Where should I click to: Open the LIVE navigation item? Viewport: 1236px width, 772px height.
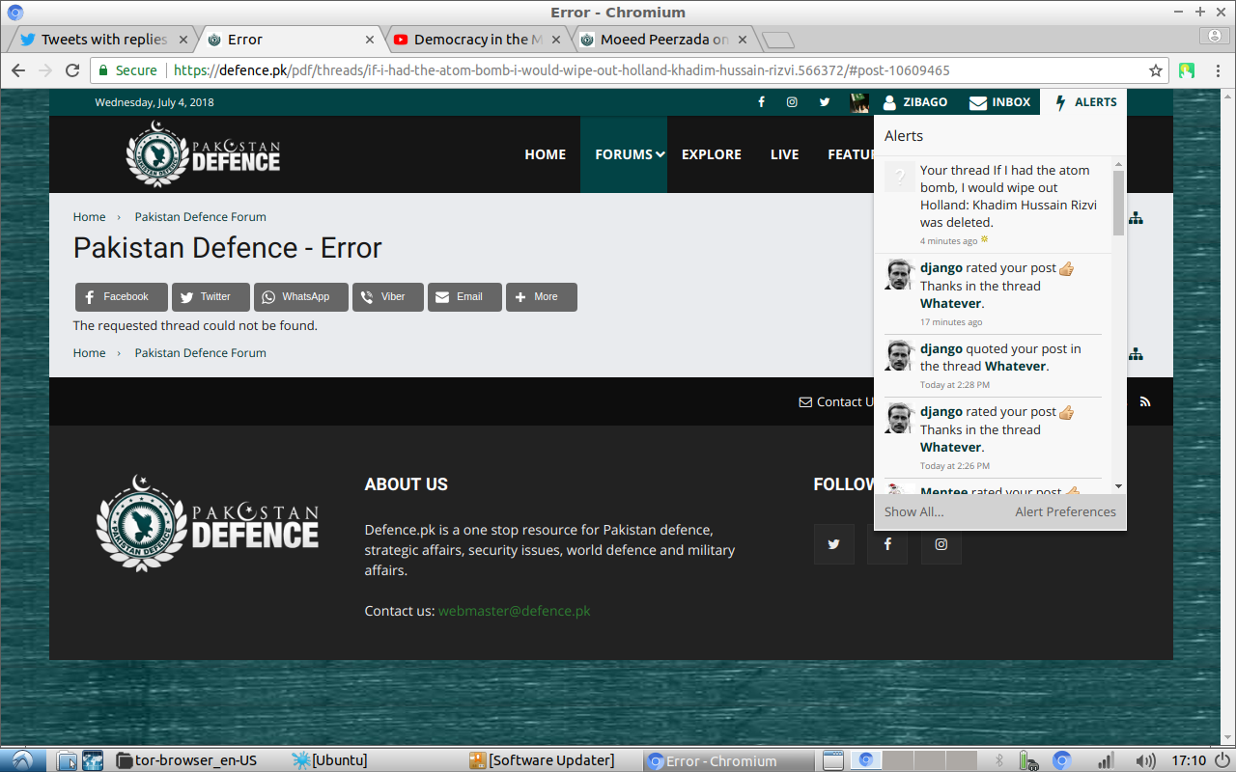pos(785,154)
